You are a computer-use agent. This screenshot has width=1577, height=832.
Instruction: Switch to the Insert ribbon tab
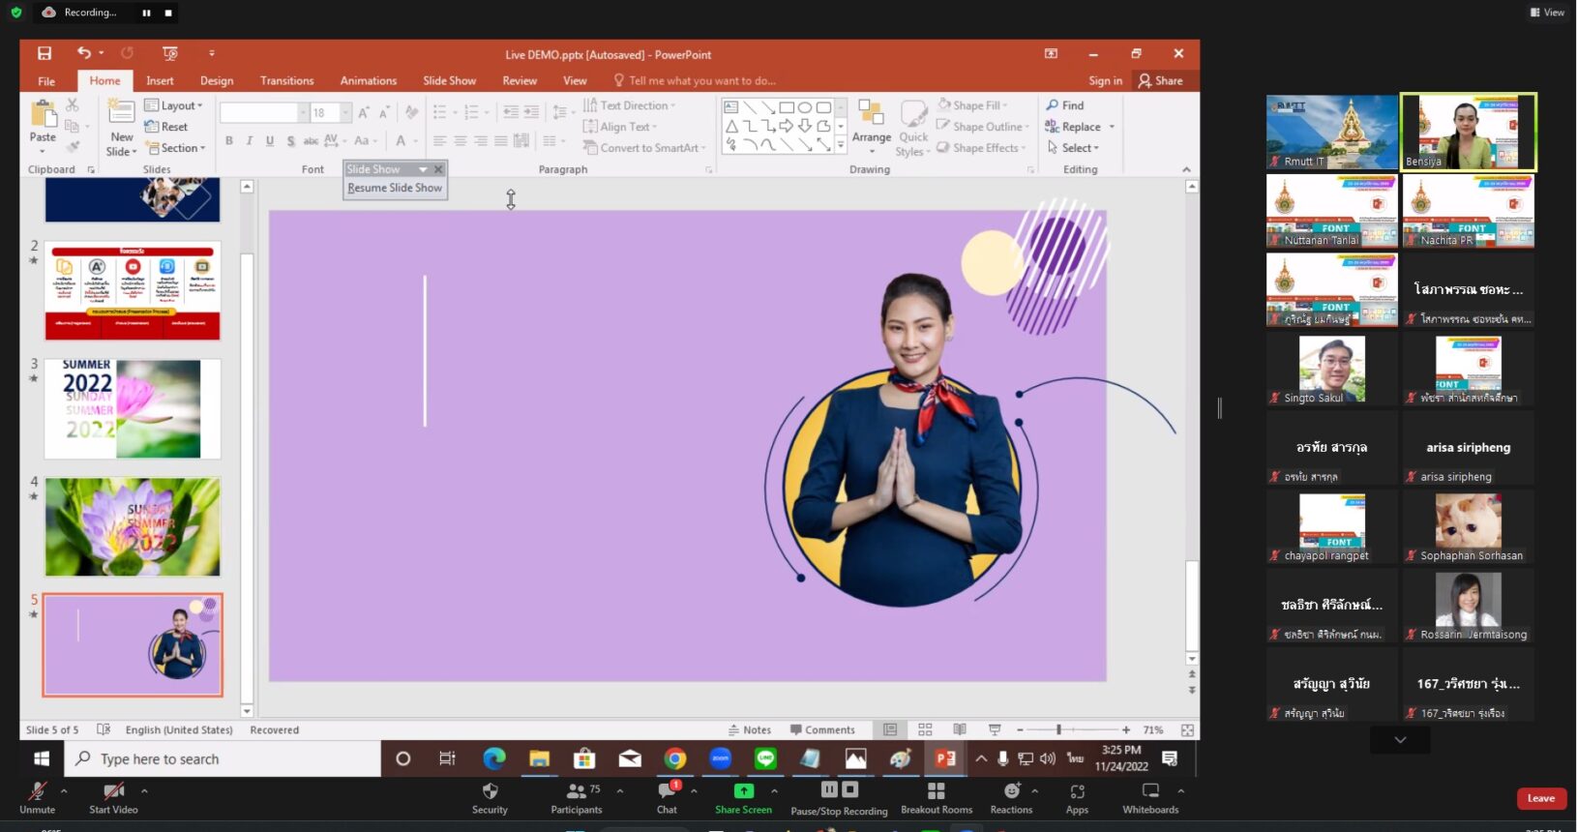(161, 81)
